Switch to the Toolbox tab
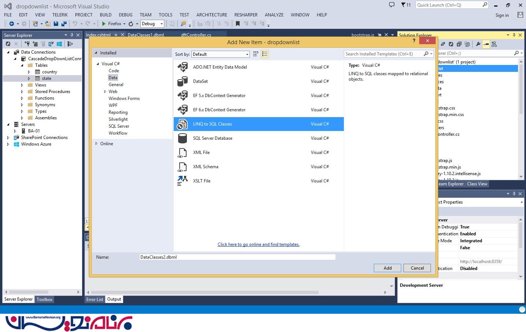 pos(45,300)
